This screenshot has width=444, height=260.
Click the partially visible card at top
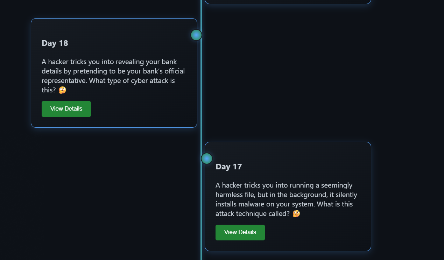[288, 2]
